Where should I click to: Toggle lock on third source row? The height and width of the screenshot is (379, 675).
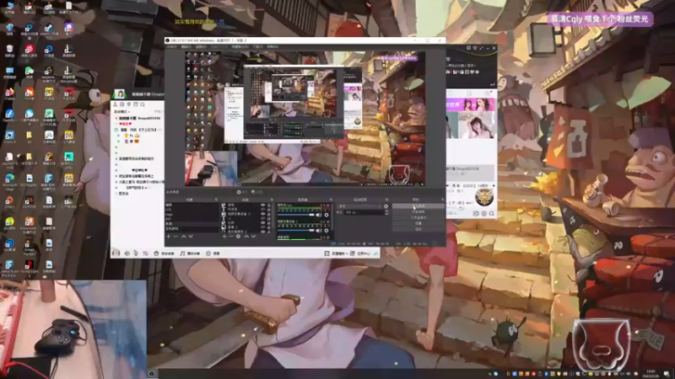click(x=269, y=214)
